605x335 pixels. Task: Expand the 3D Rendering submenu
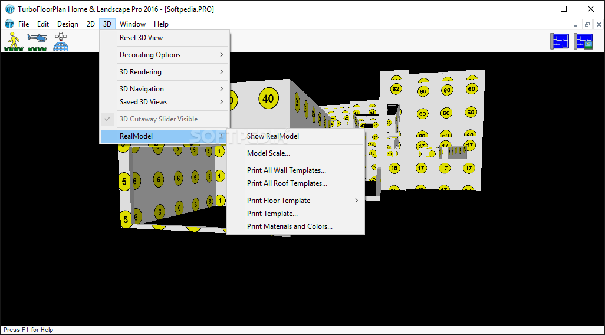tap(165, 72)
